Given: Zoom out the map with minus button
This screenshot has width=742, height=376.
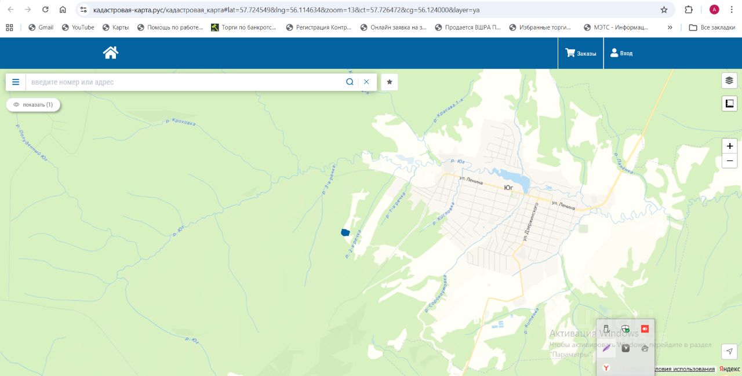Looking at the screenshot, I should coord(729,161).
